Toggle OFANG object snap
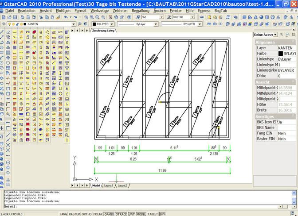298x216 pixels. coord(109,214)
